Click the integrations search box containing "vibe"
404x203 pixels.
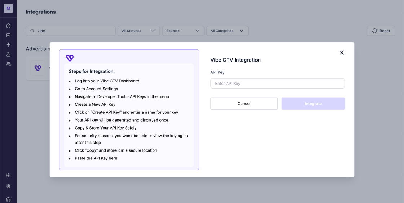click(x=71, y=31)
